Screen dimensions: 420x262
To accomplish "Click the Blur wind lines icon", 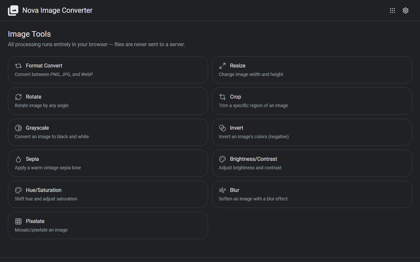I will coord(222,190).
